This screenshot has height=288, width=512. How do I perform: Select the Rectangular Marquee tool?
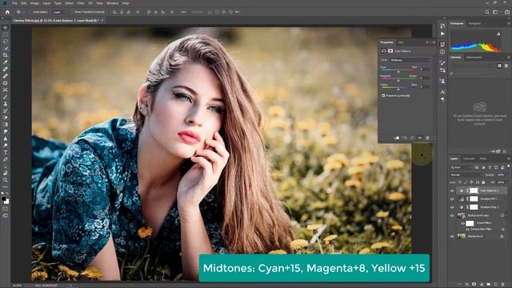[x=6, y=34]
